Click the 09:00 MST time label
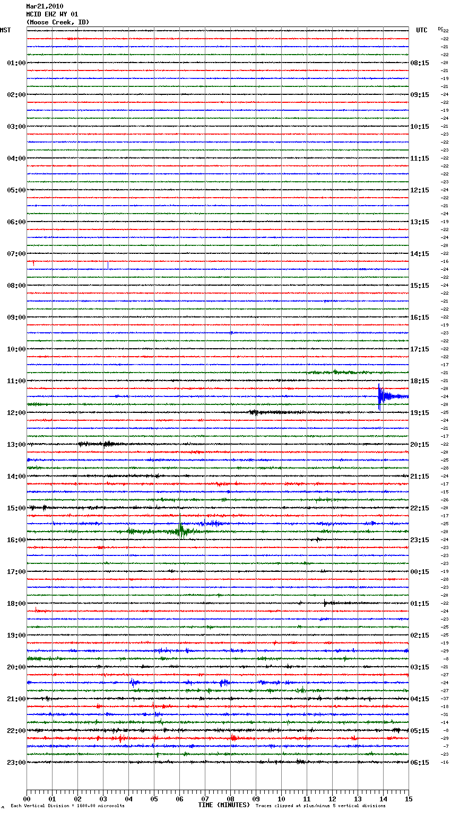The height and width of the screenshot is (813, 451). tap(16, 317)
